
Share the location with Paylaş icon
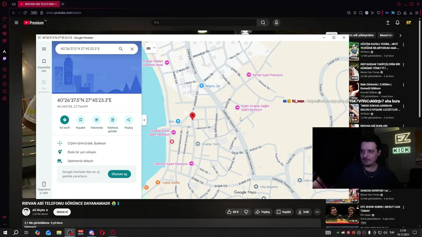click(129, 120)
